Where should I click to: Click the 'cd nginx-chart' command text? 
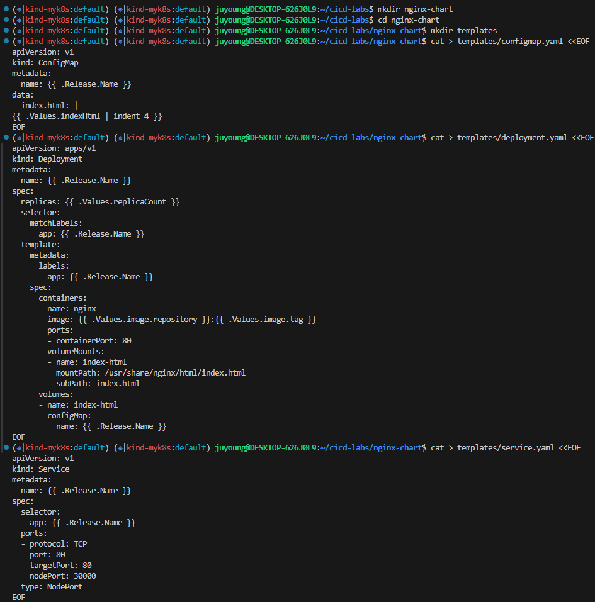(409, 20)
